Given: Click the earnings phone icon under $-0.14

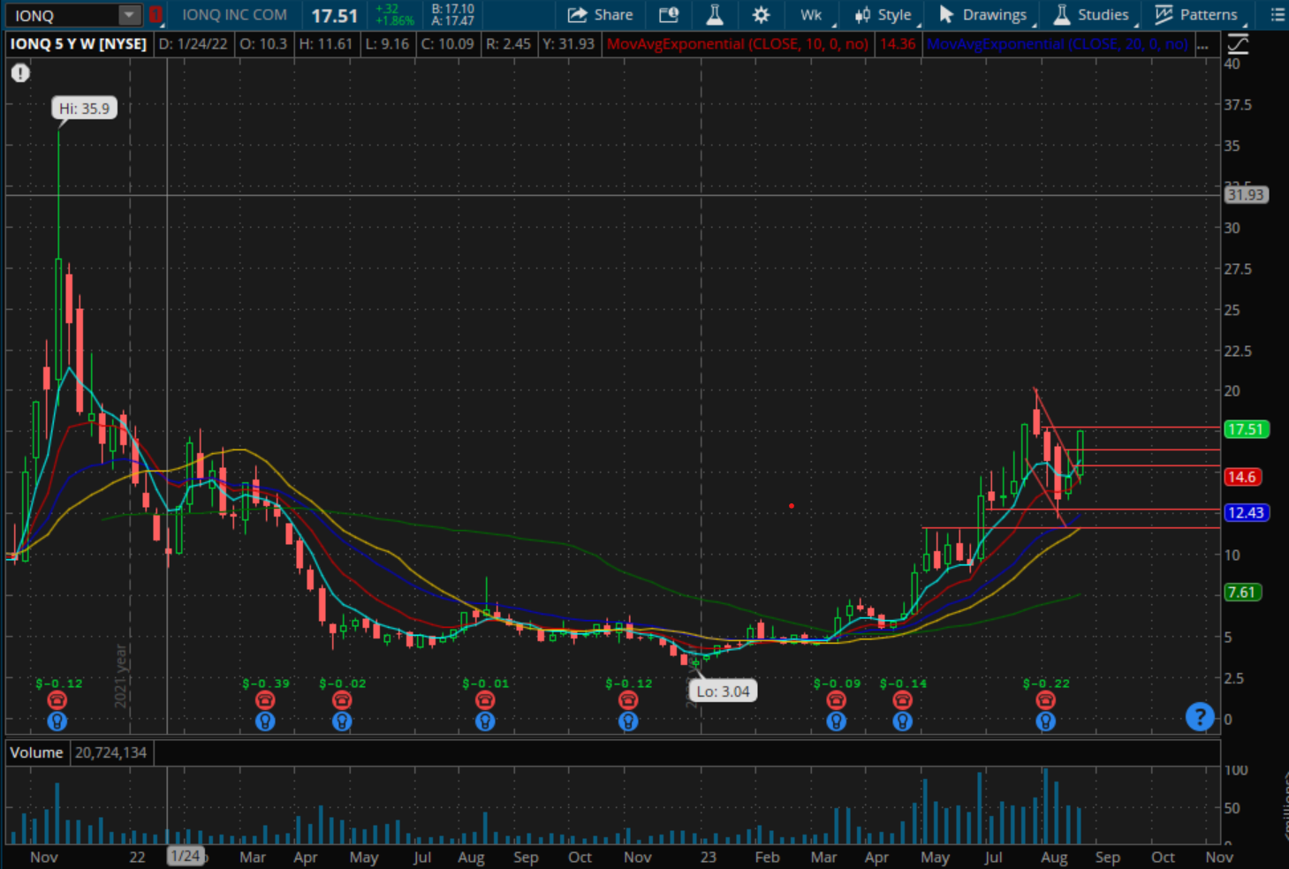Looking at the screenshot, I should (902, 700).
